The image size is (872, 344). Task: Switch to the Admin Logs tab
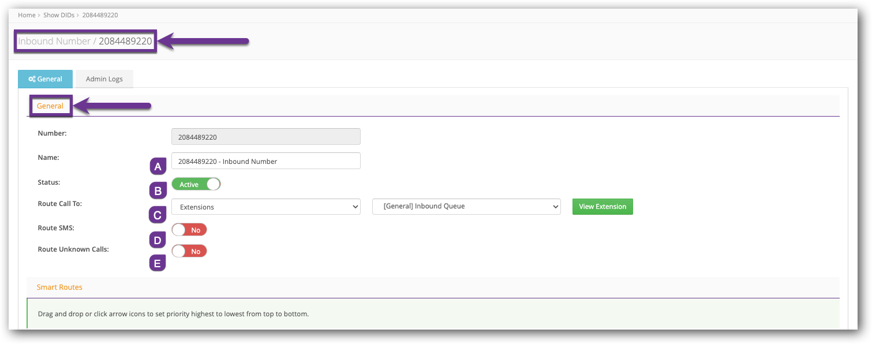[104, 78]
